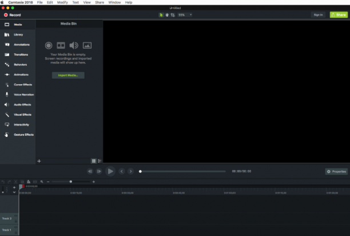Click the Record button
Viewport: 350px width, 236px height.
pos(12,15)
